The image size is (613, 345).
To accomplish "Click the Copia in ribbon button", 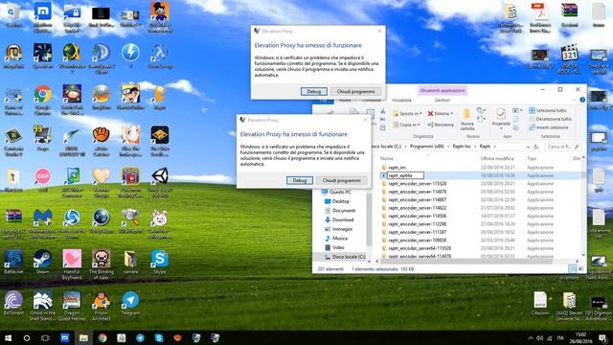I will click(x=406, y=125).
